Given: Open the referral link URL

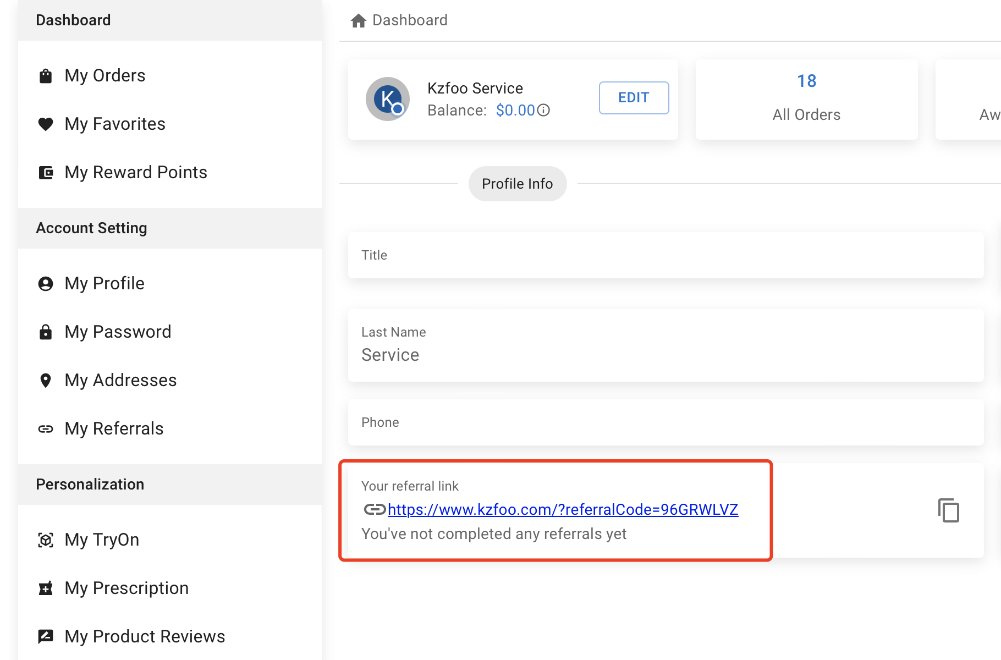Looking at the screenshot, I should (563, 509).
